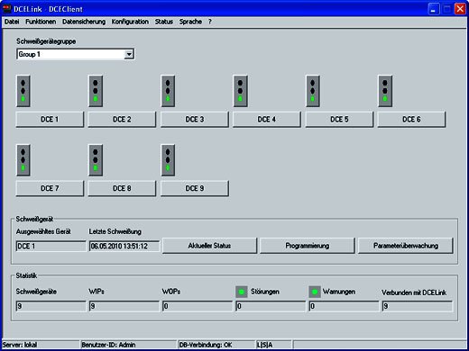469x351 pixels.
Task: Click the traffic light icon above DCE 3
Action: [168, 91]
